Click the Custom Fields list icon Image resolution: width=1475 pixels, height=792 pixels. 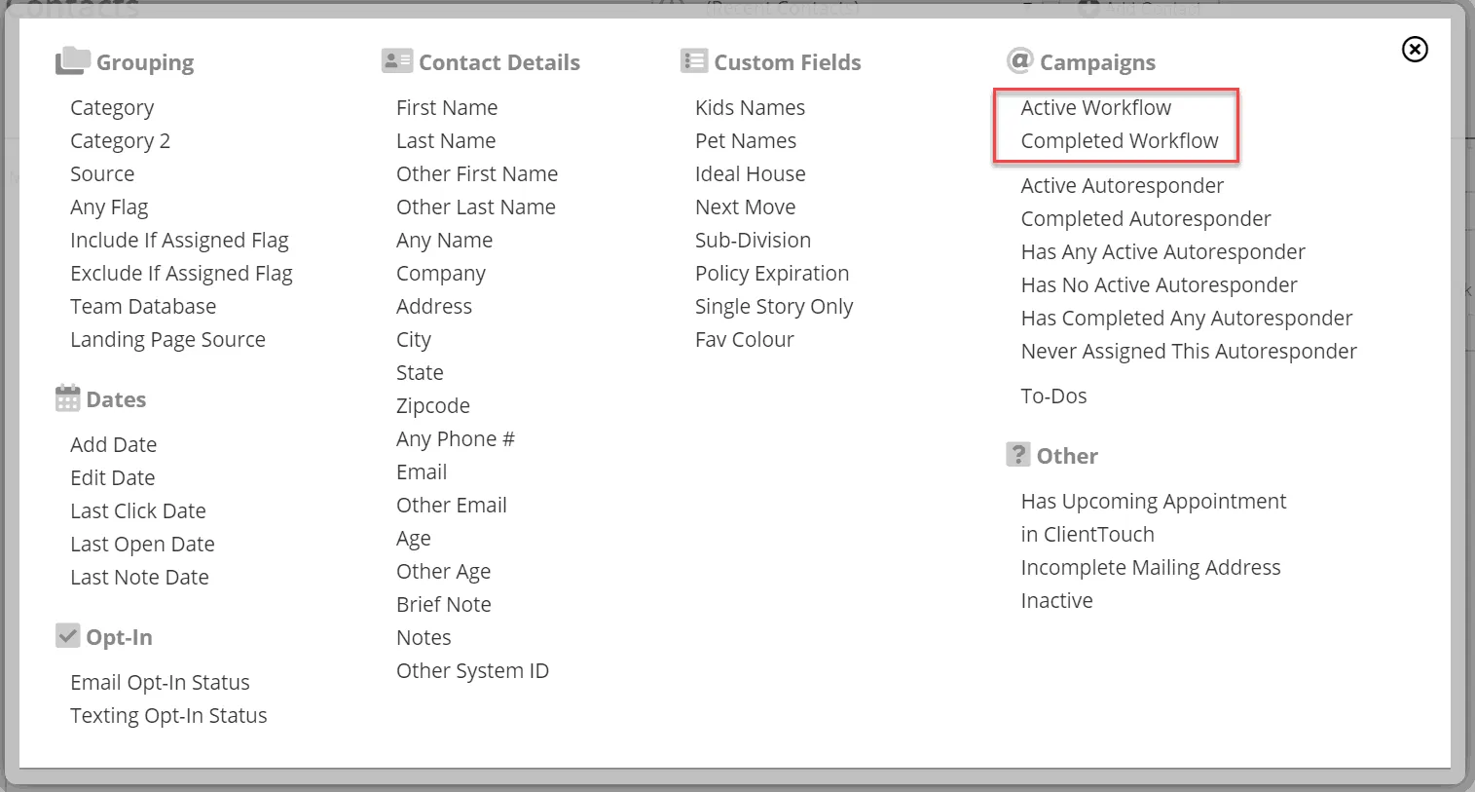pos(693,61)
